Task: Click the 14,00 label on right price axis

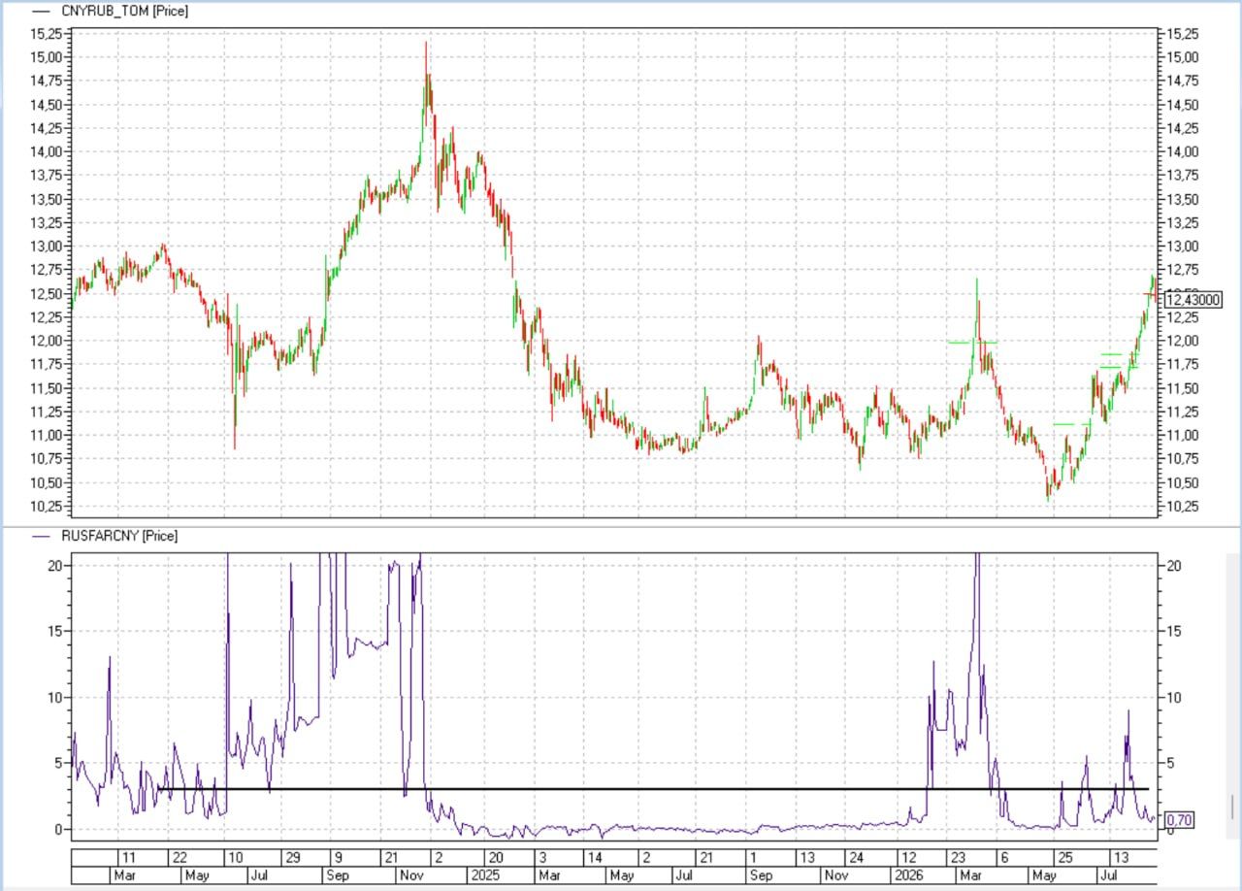Action: (x=1181, y=151)
